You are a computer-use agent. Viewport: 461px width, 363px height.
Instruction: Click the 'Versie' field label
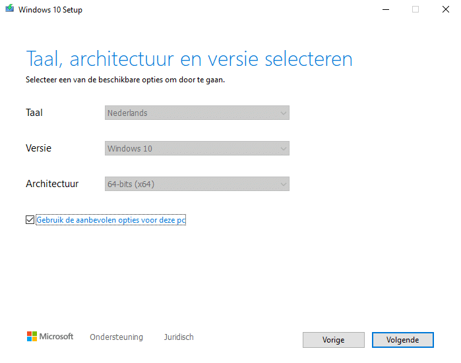pos(38,148)
